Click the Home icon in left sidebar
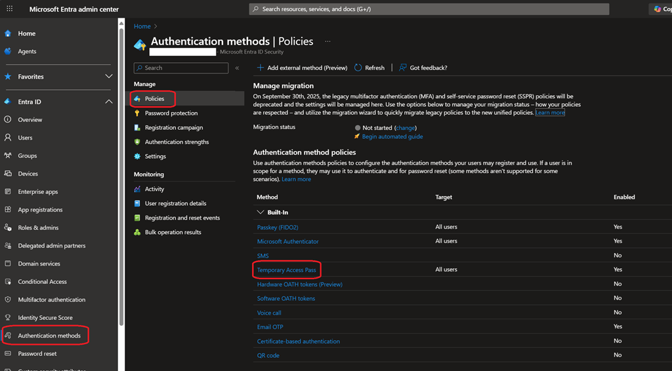Screen dimensions: 672x371 click(8, 33)
